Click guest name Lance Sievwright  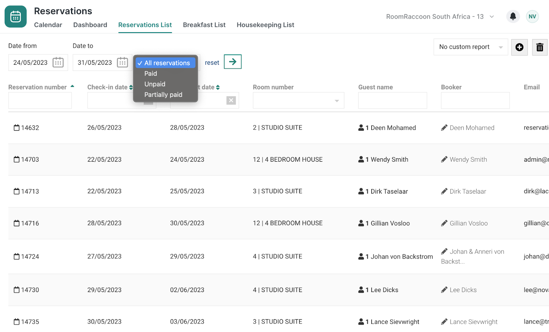pyautogui.click(x=395, y=322)
